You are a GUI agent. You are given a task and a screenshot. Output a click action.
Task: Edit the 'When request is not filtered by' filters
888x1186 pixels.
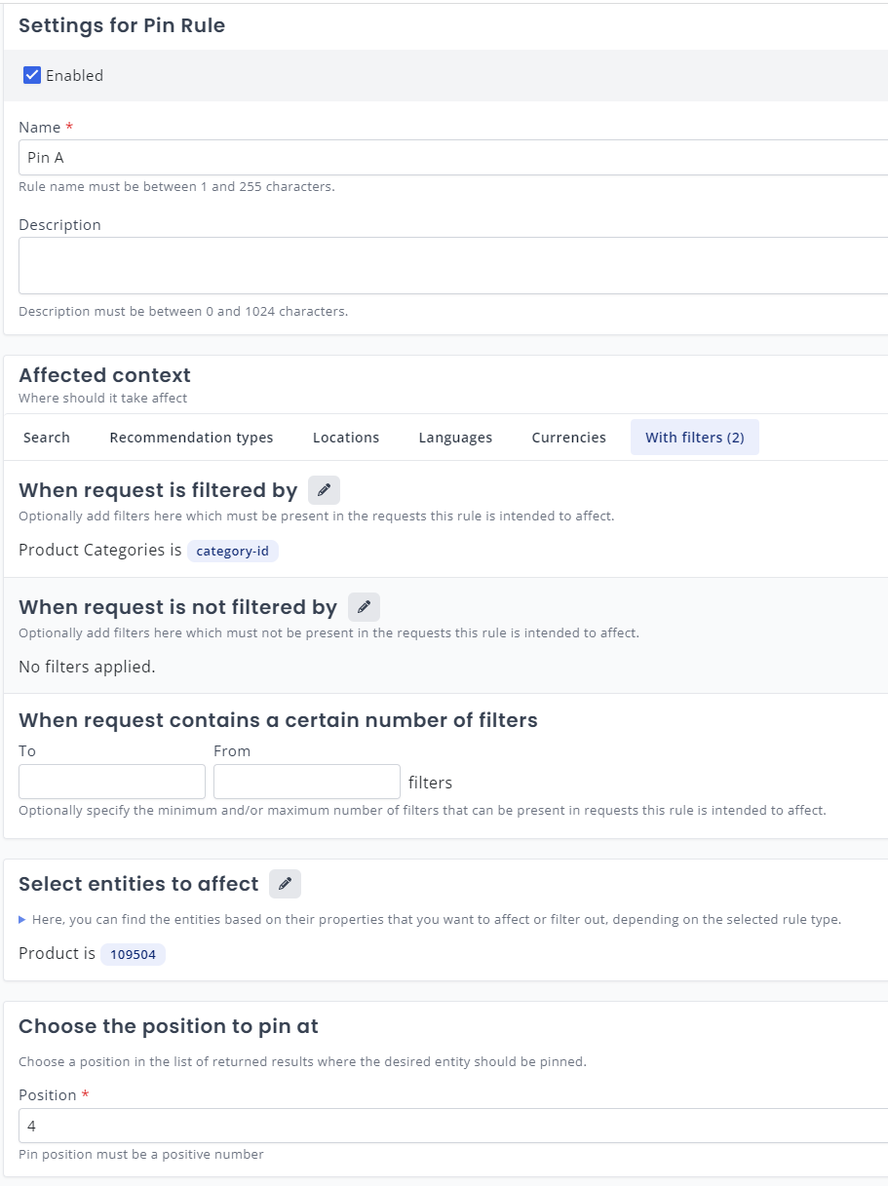[364, 607]
